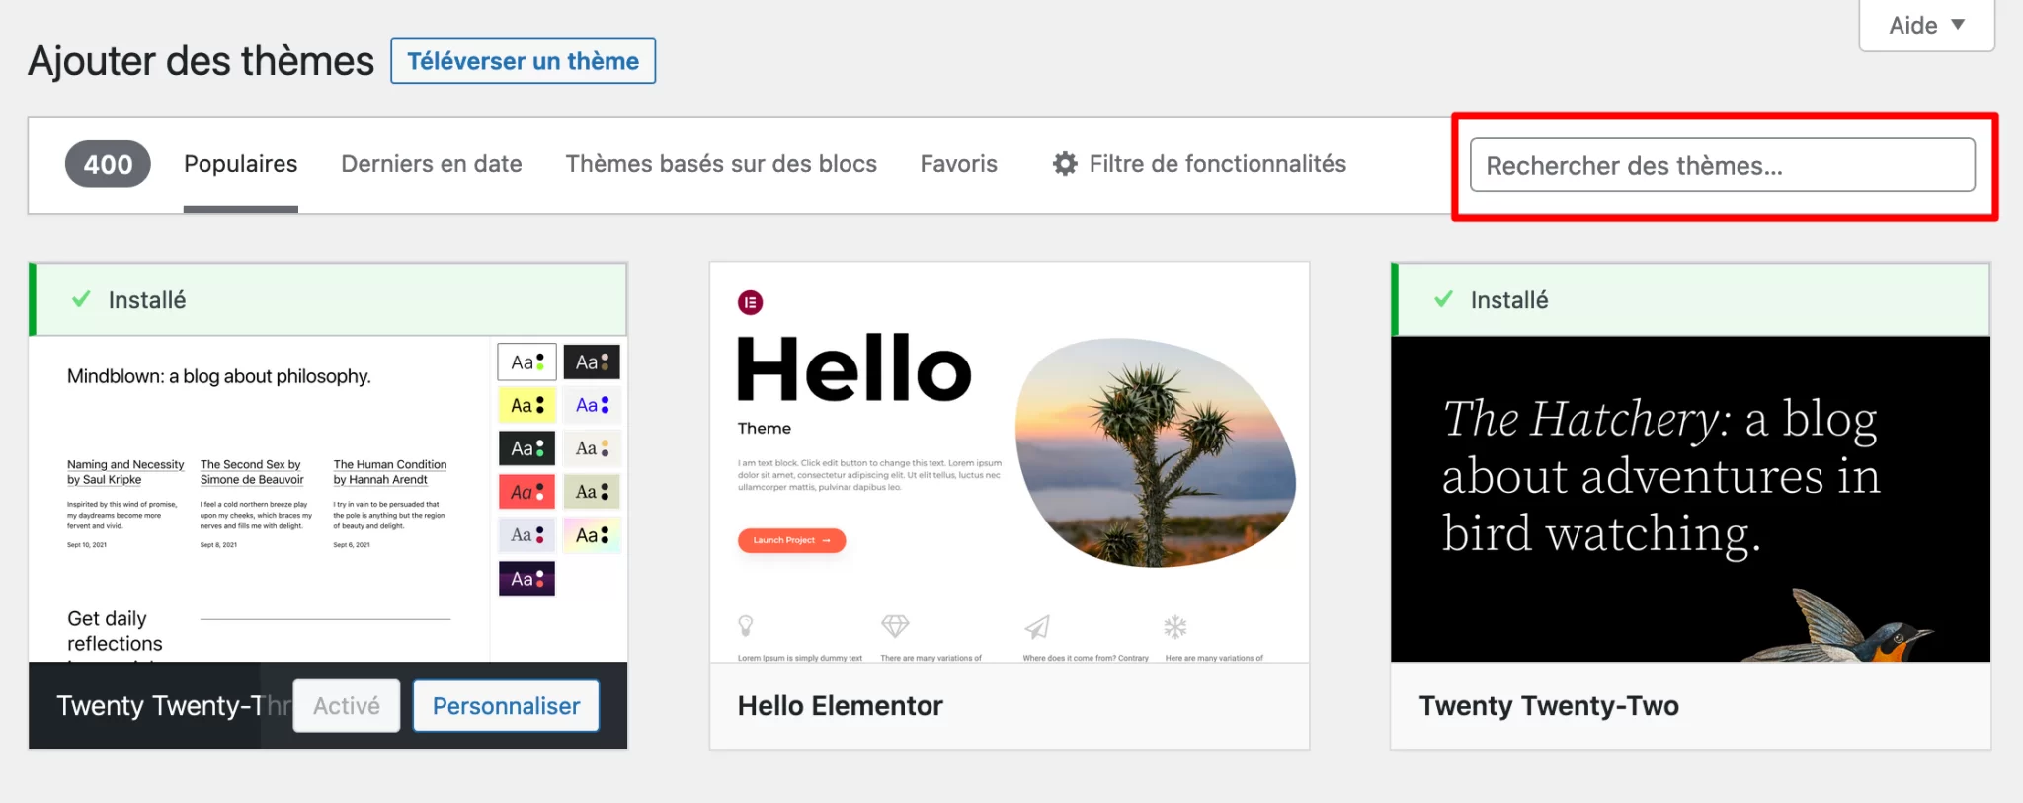Select the dark purple Aa style swatch

point(526,579)
